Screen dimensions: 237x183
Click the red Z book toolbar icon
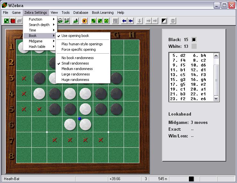pos(13,21)
